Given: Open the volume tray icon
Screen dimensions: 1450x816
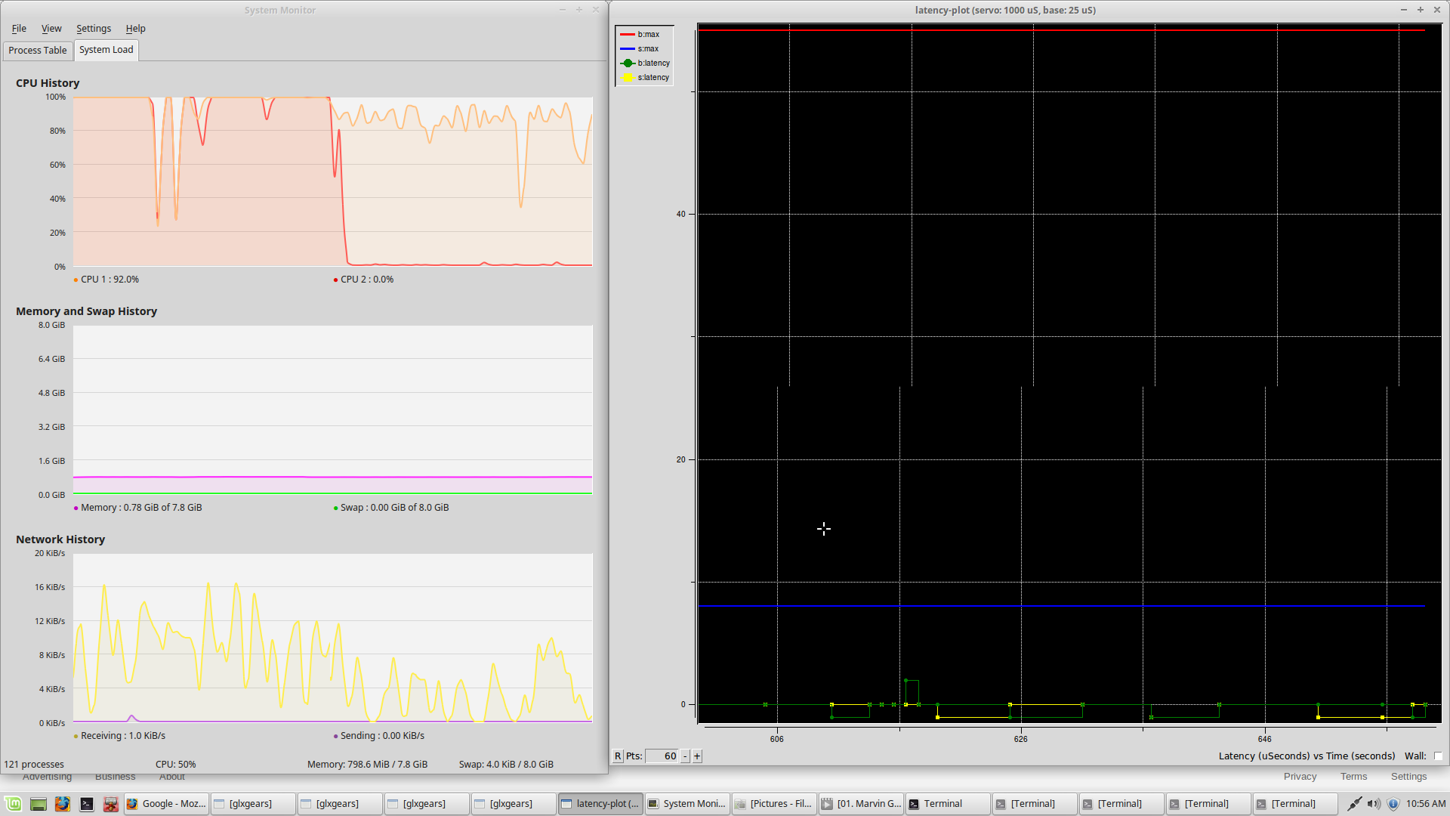Looking at the screenshot, I should [1374, 804].
